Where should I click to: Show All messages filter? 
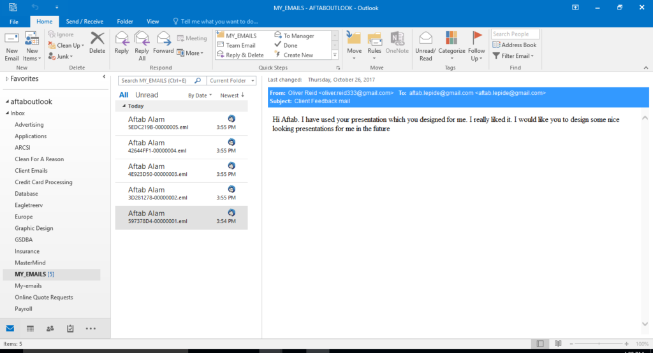(x=124, y=95)
